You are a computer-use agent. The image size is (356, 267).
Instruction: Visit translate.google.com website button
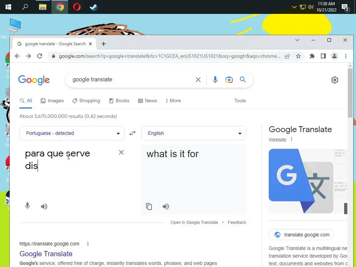click(301, 235)
